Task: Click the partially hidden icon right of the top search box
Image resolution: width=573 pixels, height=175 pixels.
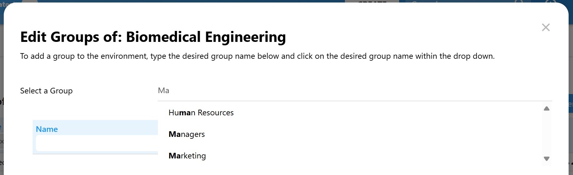Action: (519, 2)
